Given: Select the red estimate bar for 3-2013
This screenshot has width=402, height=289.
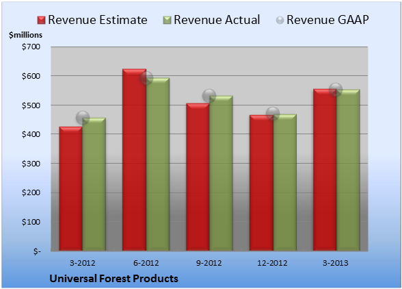Looking at the screenshot, I should pos(325,170).
